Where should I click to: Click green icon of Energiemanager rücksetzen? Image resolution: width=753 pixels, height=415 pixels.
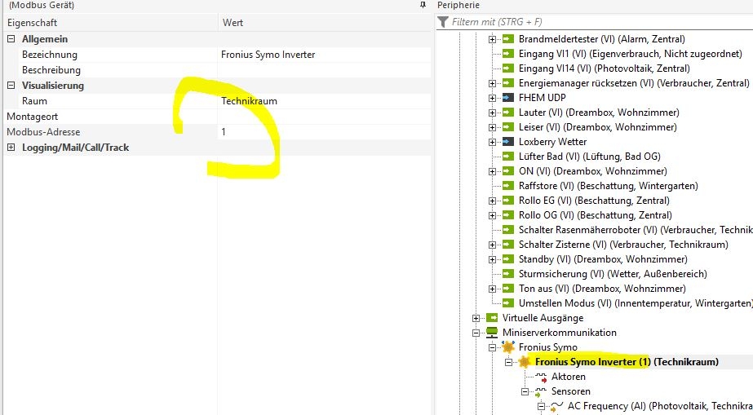pyautogui.click(x=508, y=83)
